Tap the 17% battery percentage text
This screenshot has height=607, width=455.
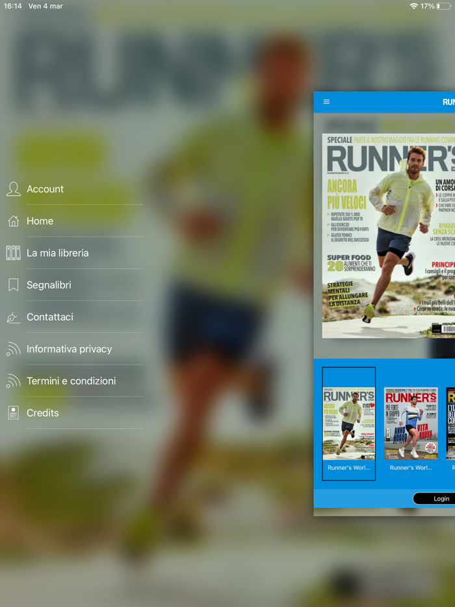click(428, 6)
